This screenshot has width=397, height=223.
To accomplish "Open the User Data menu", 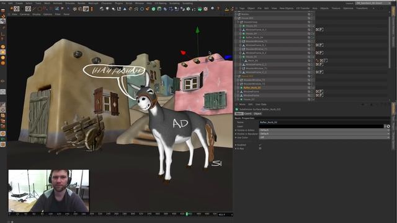I will coord(261,105).
